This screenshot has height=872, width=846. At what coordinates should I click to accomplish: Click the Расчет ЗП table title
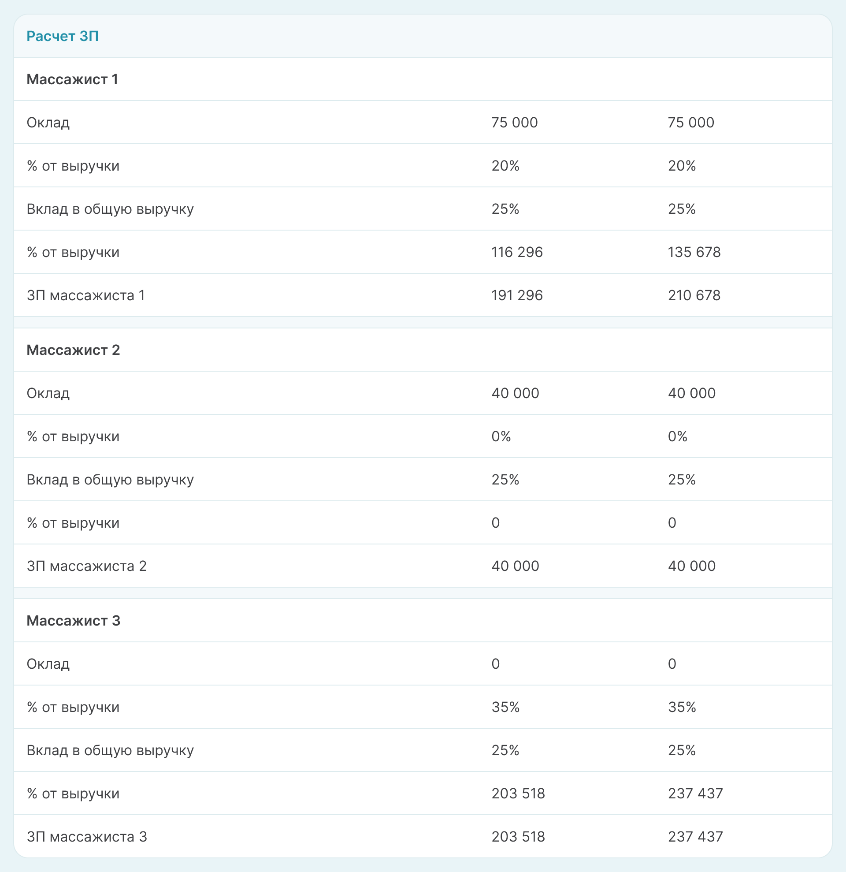click(x=63, y=36)
